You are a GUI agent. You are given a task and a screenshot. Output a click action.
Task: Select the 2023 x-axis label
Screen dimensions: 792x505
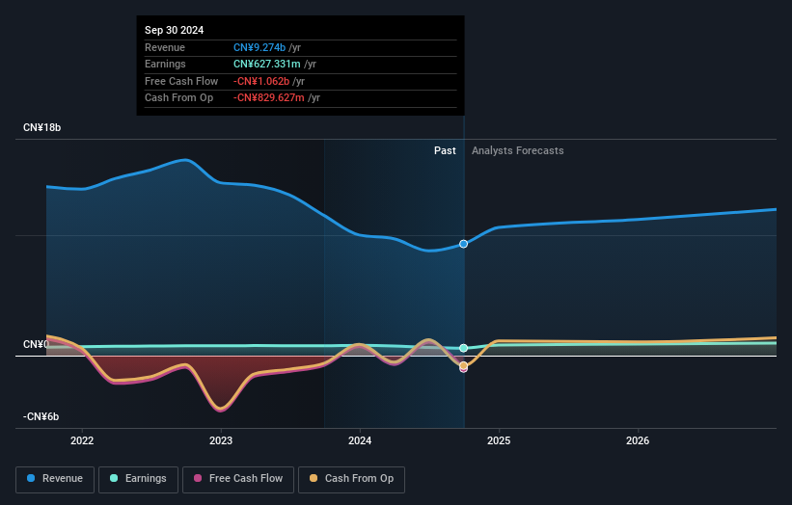pyautogui.click(x=221, y=441)
